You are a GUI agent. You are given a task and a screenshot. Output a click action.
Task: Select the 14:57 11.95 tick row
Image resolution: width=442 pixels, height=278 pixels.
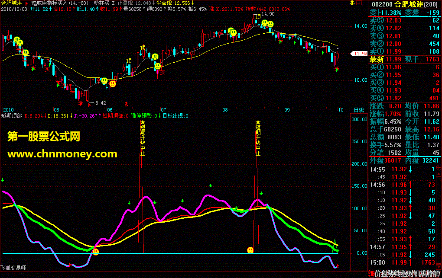pos(403,247)
